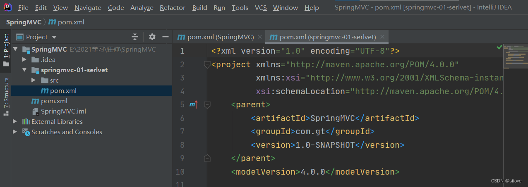Viewport: 528px width, 187px height.
Task: Open Project panel settings gear
Action: [x=152, y=37]
